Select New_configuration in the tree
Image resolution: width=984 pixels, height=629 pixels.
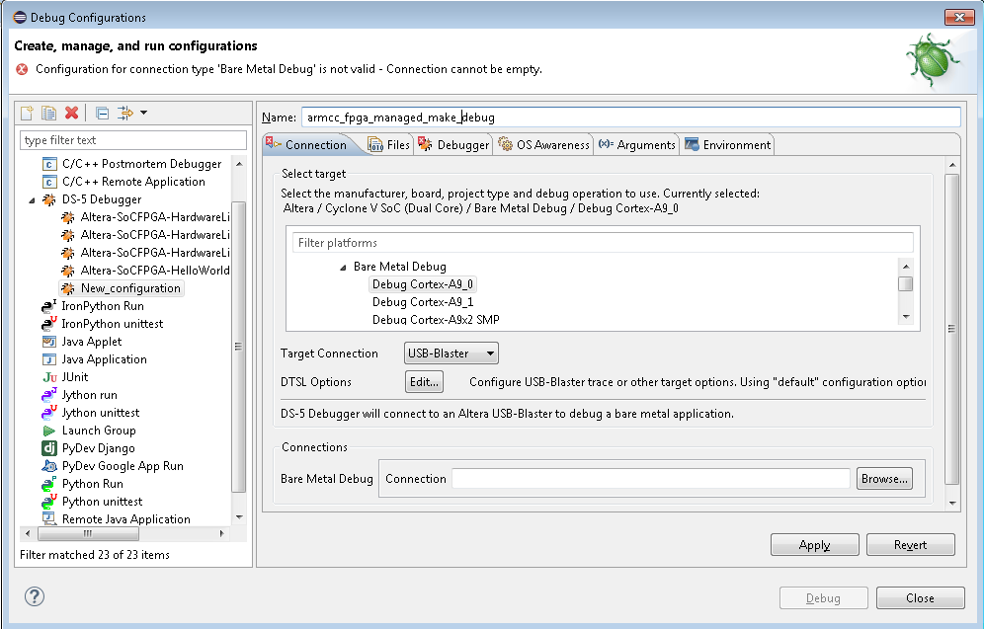click(129, 288)
